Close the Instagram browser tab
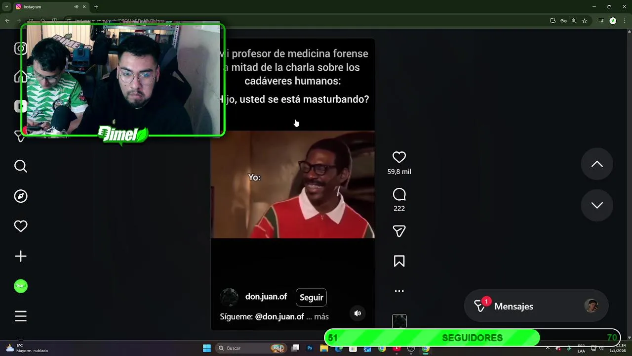Viewport: 632px width, 356px height. (x=84, y=7)
